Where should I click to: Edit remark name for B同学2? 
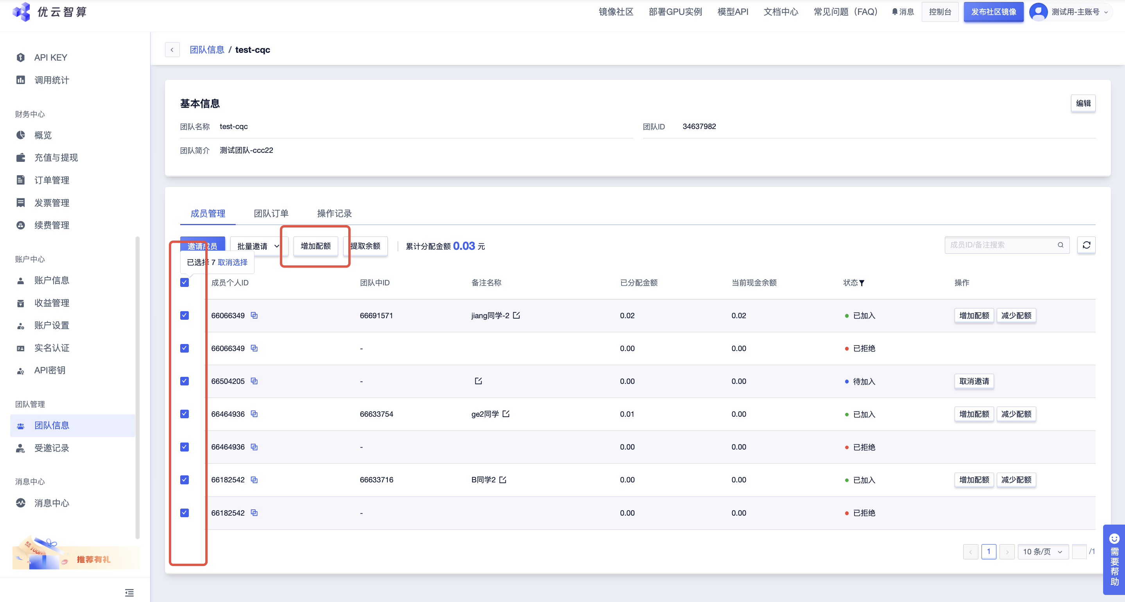click(x=503, y=480)
